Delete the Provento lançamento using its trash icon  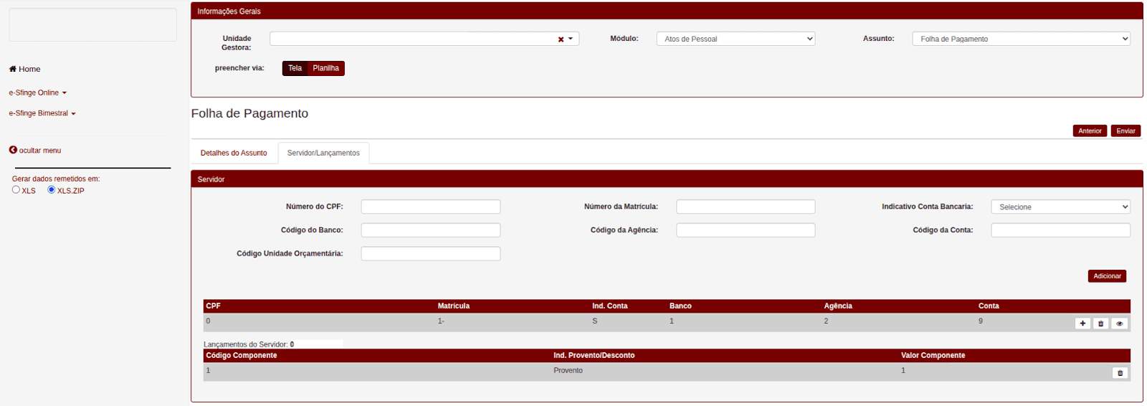click(1120, 373)
